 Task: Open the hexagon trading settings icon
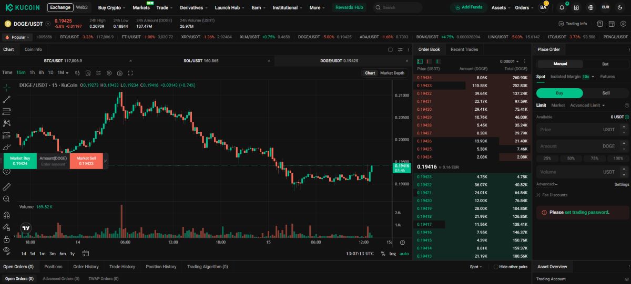pos(623,24)
